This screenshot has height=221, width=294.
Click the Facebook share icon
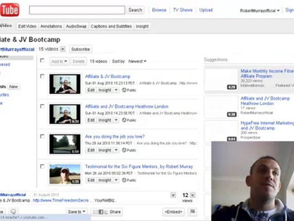[101, 212]
